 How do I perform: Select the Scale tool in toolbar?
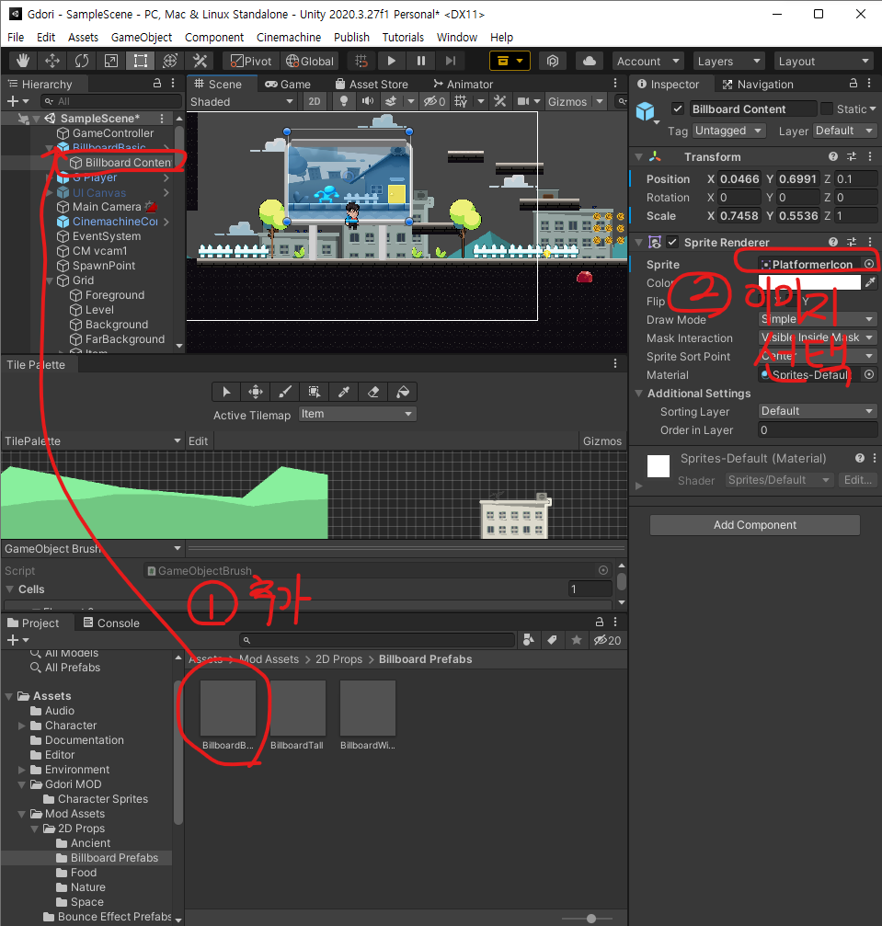click(x=111, y=61)
